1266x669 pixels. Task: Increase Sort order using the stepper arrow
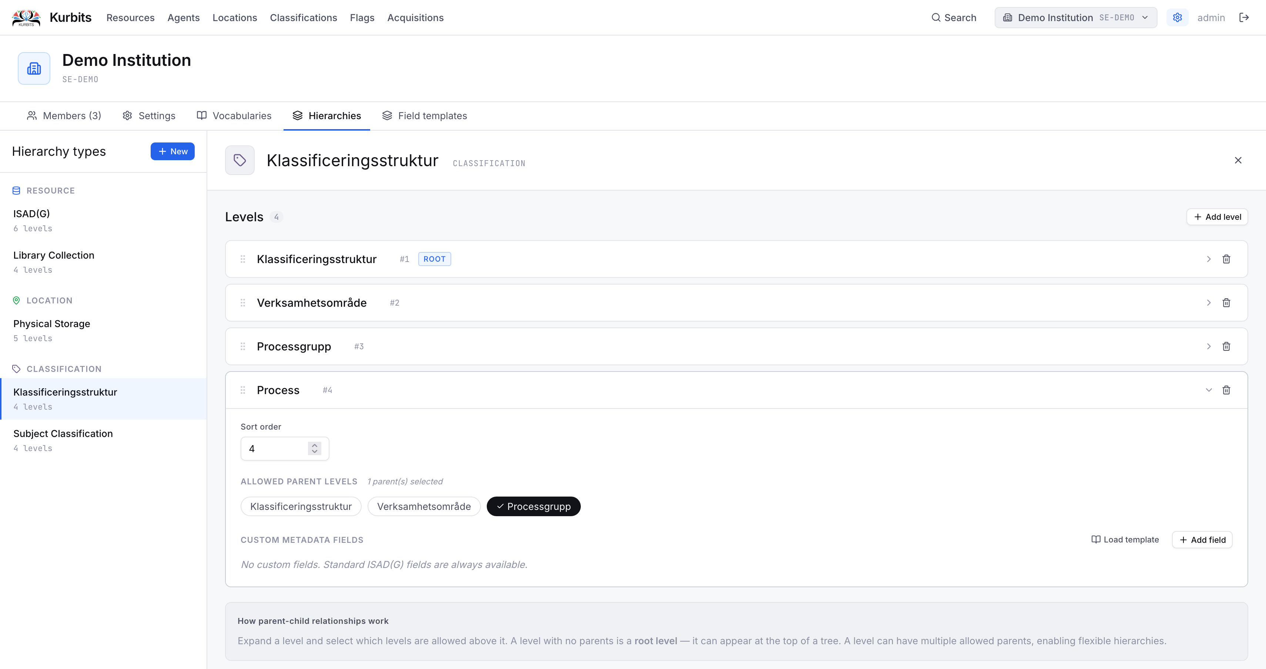pos(315,445)
